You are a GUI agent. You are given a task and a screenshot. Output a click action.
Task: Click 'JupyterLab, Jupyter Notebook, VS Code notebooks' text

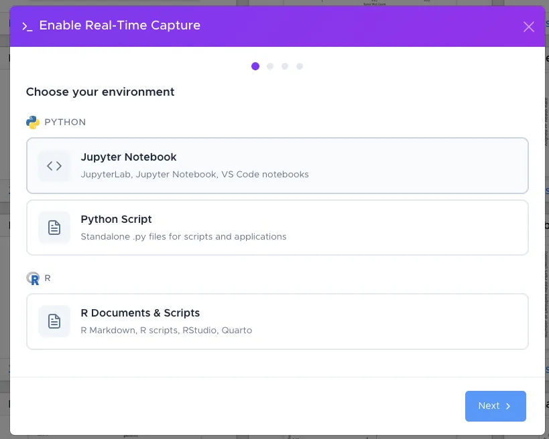click(194, 175)
